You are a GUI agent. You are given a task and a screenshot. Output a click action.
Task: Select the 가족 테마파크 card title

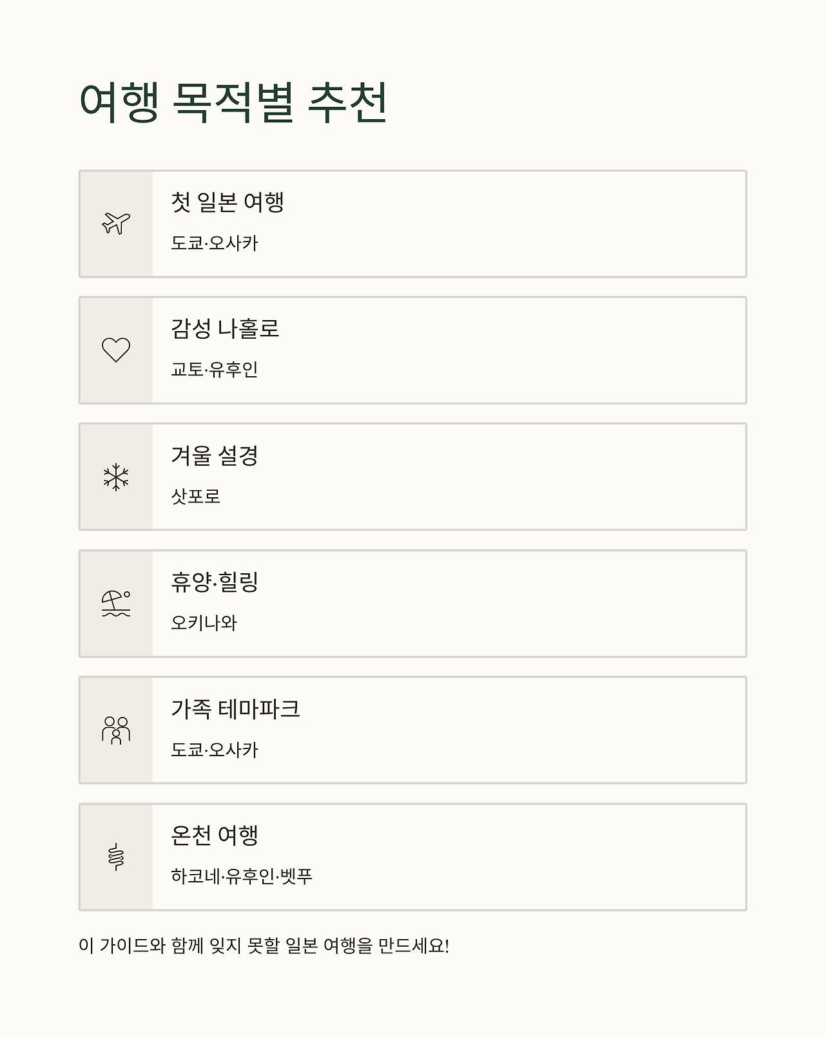tap(235, 709)
